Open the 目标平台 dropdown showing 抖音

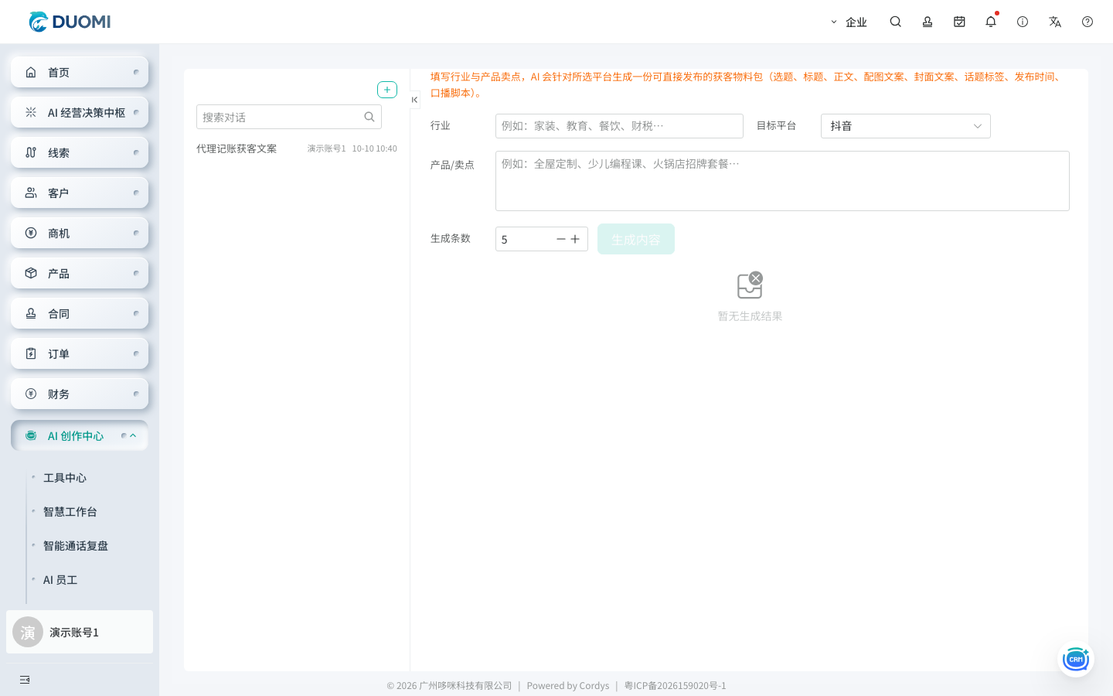[x=906, y=126]
